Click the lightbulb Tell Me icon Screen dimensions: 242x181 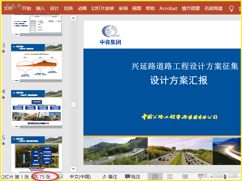click(x=231, y=9)
